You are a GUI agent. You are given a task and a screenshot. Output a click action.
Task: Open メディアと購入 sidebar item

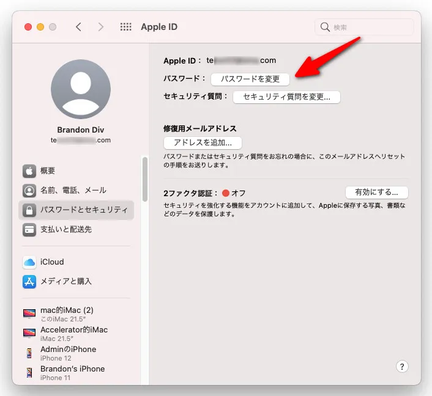76,282
